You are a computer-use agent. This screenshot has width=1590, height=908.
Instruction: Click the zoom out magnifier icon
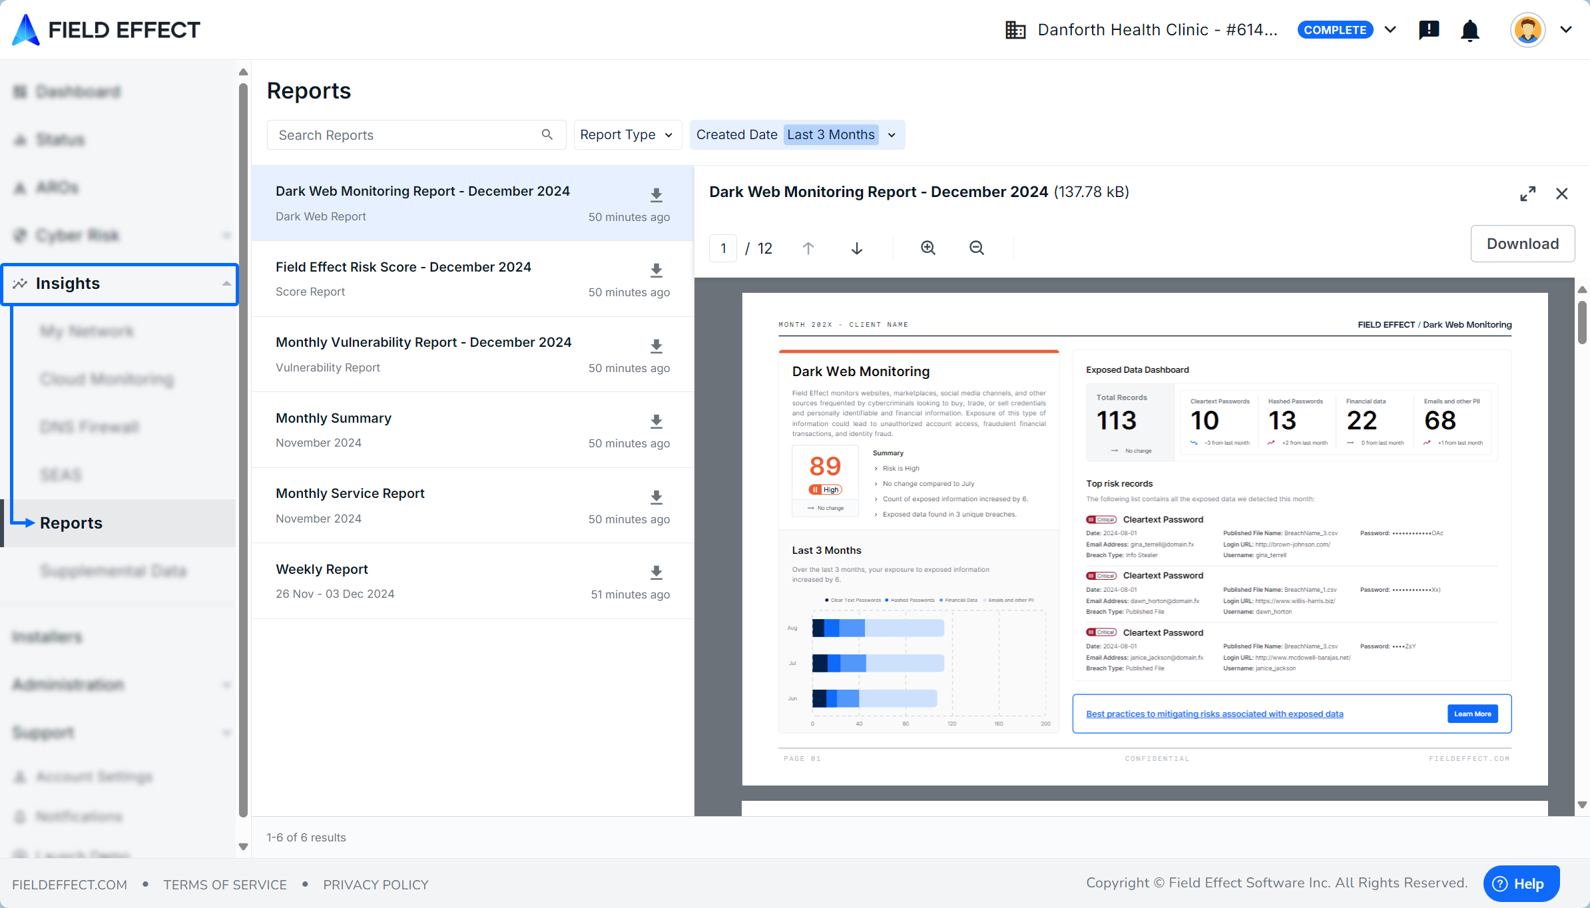976,248
